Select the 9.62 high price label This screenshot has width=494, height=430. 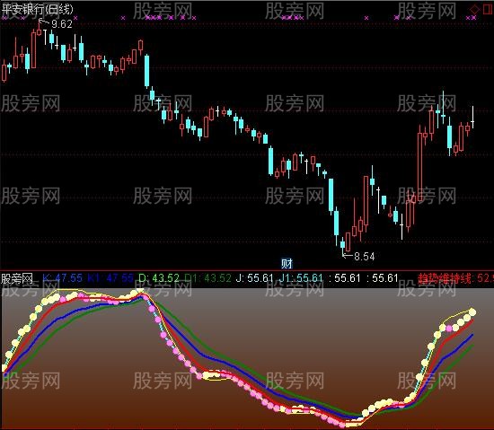62,24
